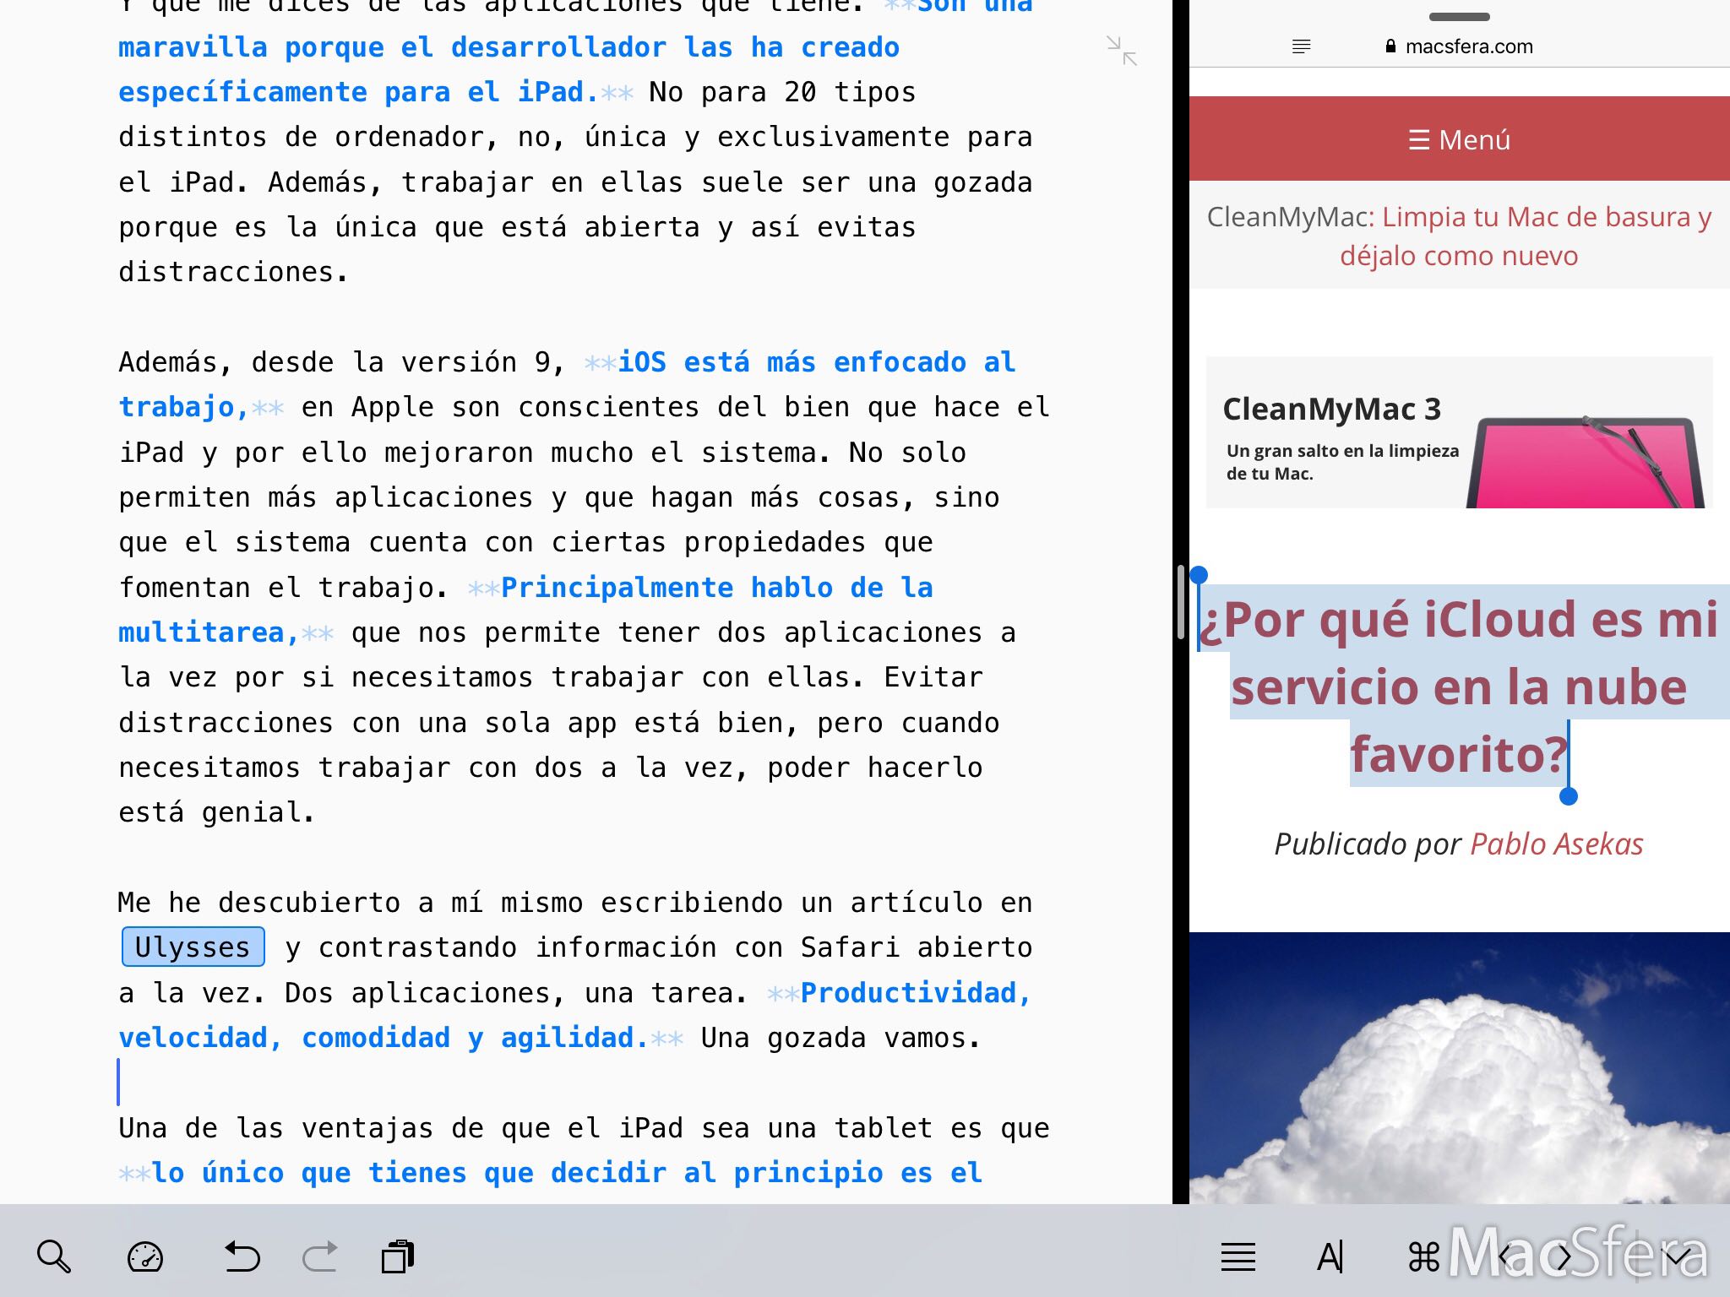Move the cursor right with the arrow button
The image size is (1730, 1297).
(x=1564, y=1256)
